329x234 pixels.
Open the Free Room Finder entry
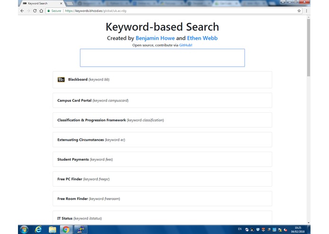click(x=162, y=198)
